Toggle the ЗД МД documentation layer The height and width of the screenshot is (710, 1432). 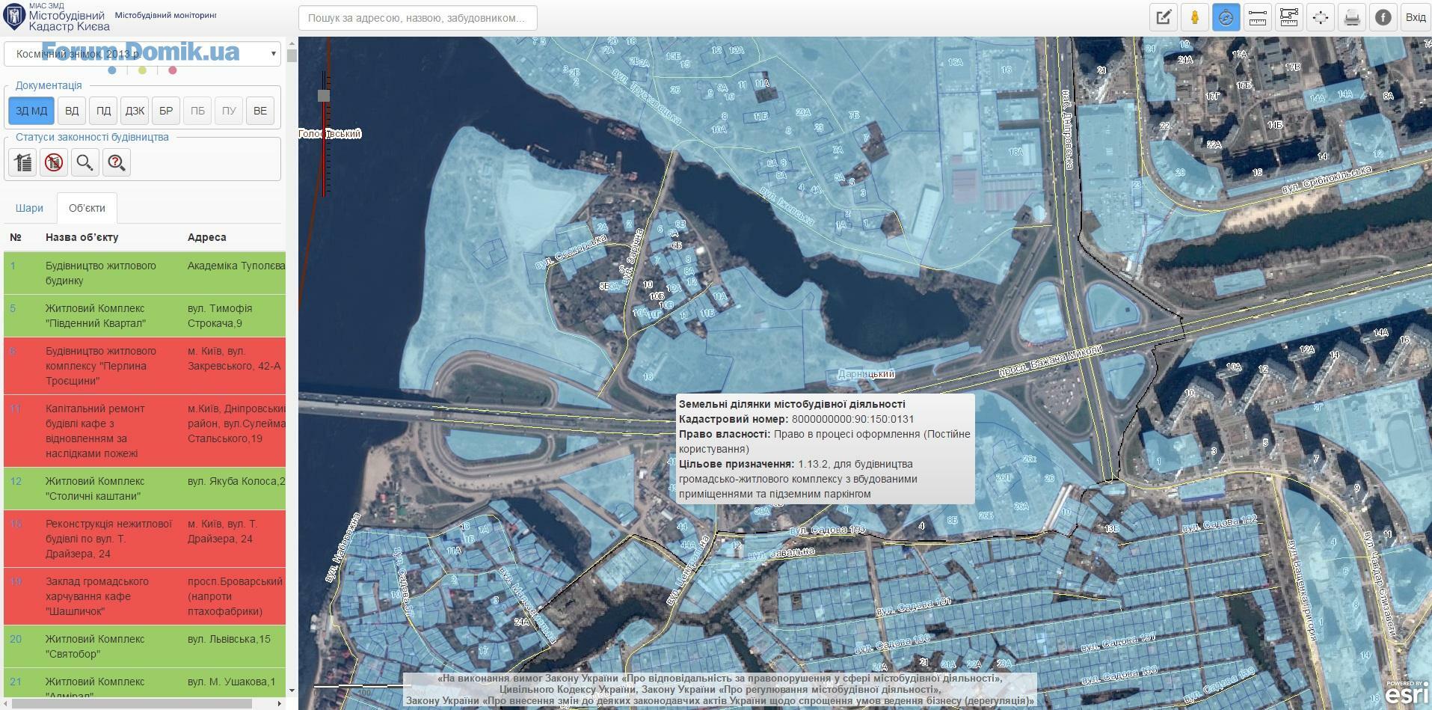(x=31, y=111)
